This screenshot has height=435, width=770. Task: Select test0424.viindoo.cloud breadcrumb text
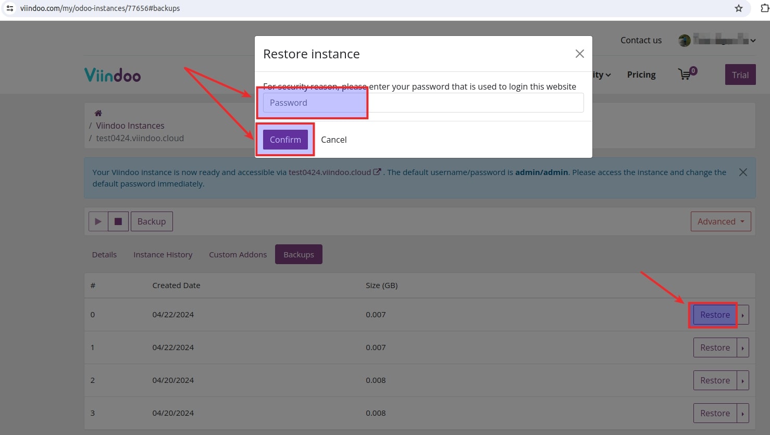[x=140, y=138]
